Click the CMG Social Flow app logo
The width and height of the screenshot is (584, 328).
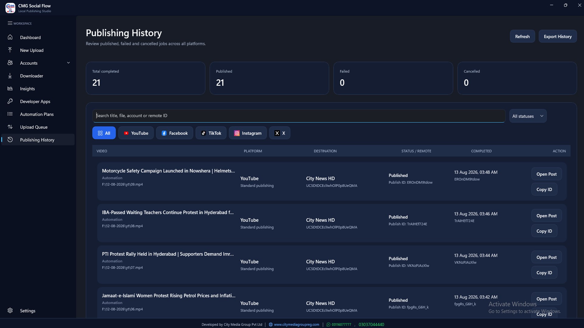(10, 8)
